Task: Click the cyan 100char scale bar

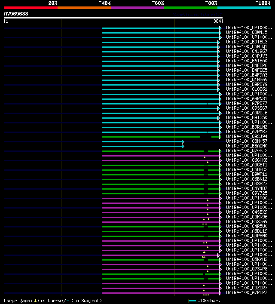Action: click(192, 301)
